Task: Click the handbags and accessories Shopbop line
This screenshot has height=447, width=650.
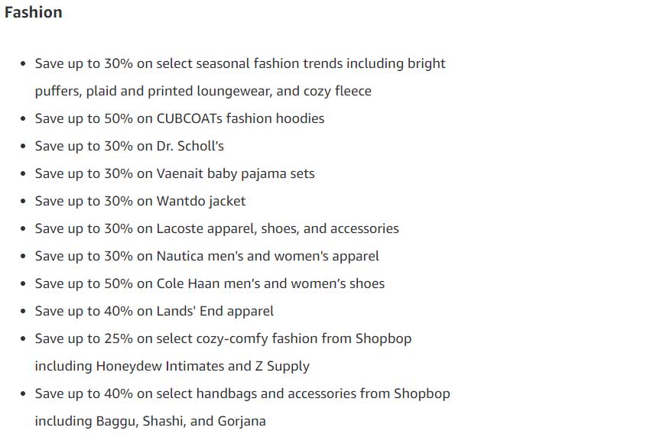Action: pyautogui.click(x=242, y=394)
